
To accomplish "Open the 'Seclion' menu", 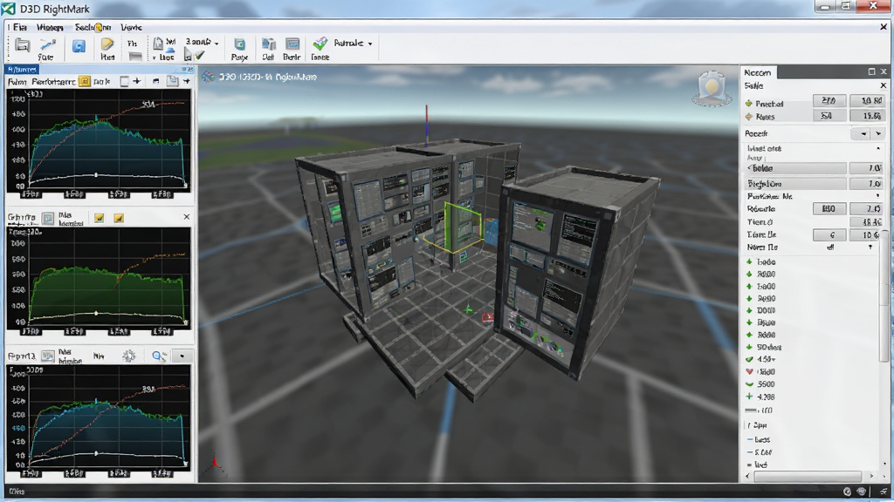I will pos(93,27).
